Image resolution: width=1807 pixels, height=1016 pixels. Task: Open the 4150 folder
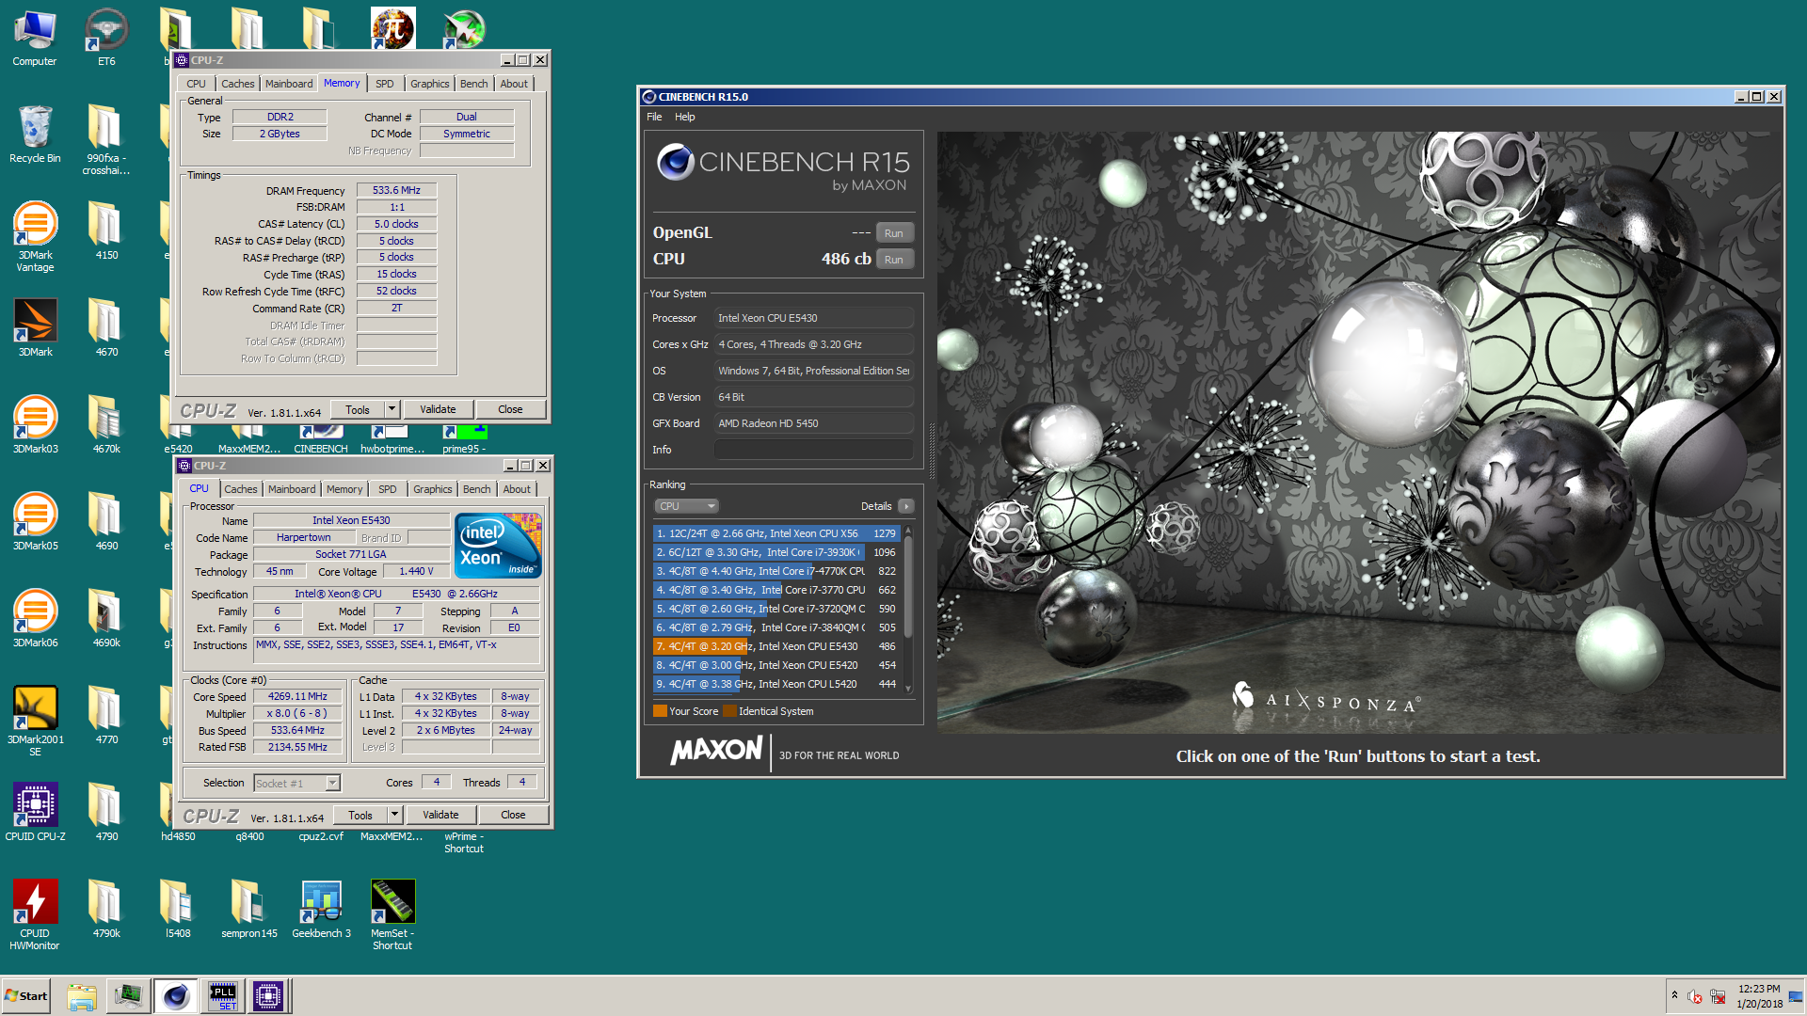pyautogui.click(x=106, y=231)
